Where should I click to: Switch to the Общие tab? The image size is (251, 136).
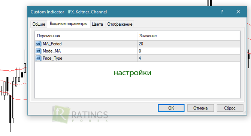(39, 24)
